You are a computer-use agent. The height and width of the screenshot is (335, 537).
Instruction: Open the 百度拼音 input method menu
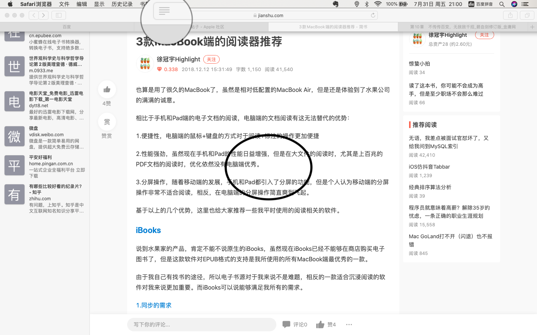[x=481, y=4]
